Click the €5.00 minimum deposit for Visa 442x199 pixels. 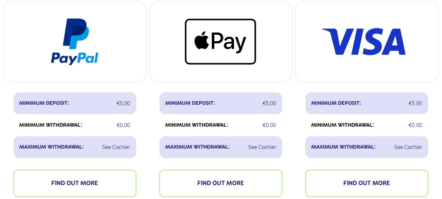tap(415, 103)
